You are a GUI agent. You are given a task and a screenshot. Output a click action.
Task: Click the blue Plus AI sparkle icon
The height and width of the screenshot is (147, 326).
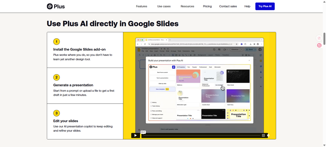tap(174, 67)
